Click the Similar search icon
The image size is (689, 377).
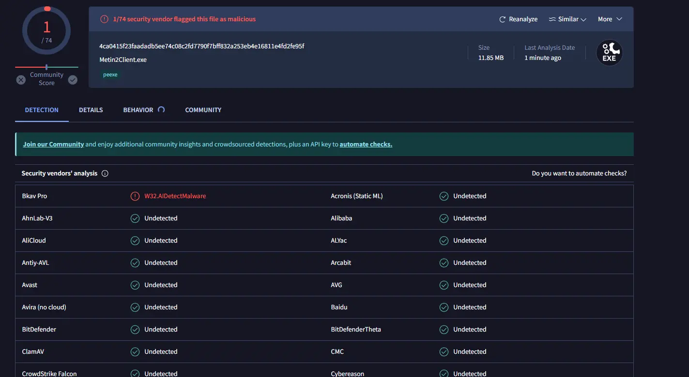click(x=552, y=19)
